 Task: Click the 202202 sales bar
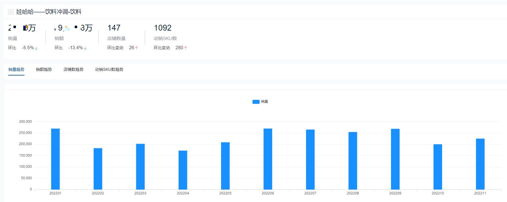[98, 169]
